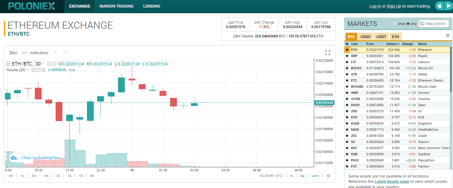Open the Google Play app icon
The image size is (453, 188).
[449, 6]
